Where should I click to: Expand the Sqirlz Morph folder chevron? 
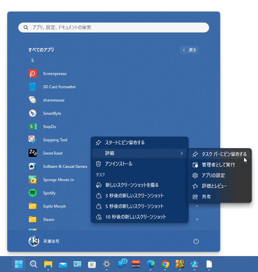click(x=197, y=206)
